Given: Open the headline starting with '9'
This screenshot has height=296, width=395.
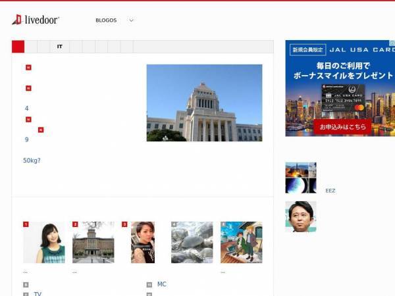Looking at the screenshot, I should click(27, 139).
